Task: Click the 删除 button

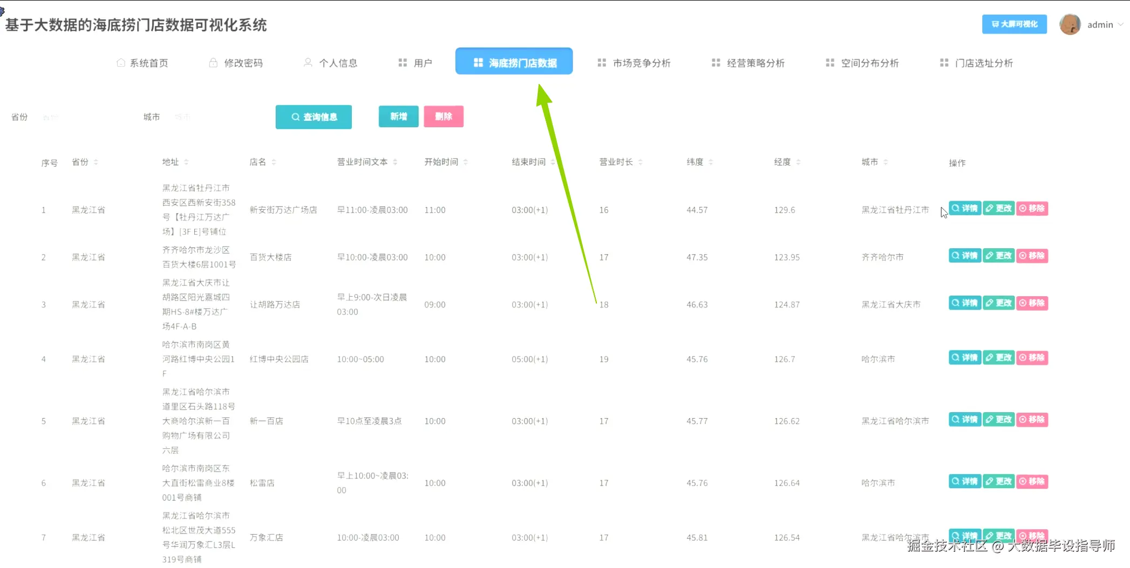Action: pos(444,117)
